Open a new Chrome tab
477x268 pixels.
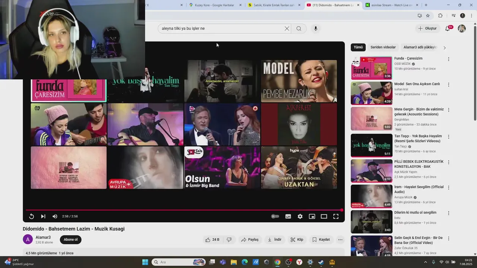tap(426, 5)
